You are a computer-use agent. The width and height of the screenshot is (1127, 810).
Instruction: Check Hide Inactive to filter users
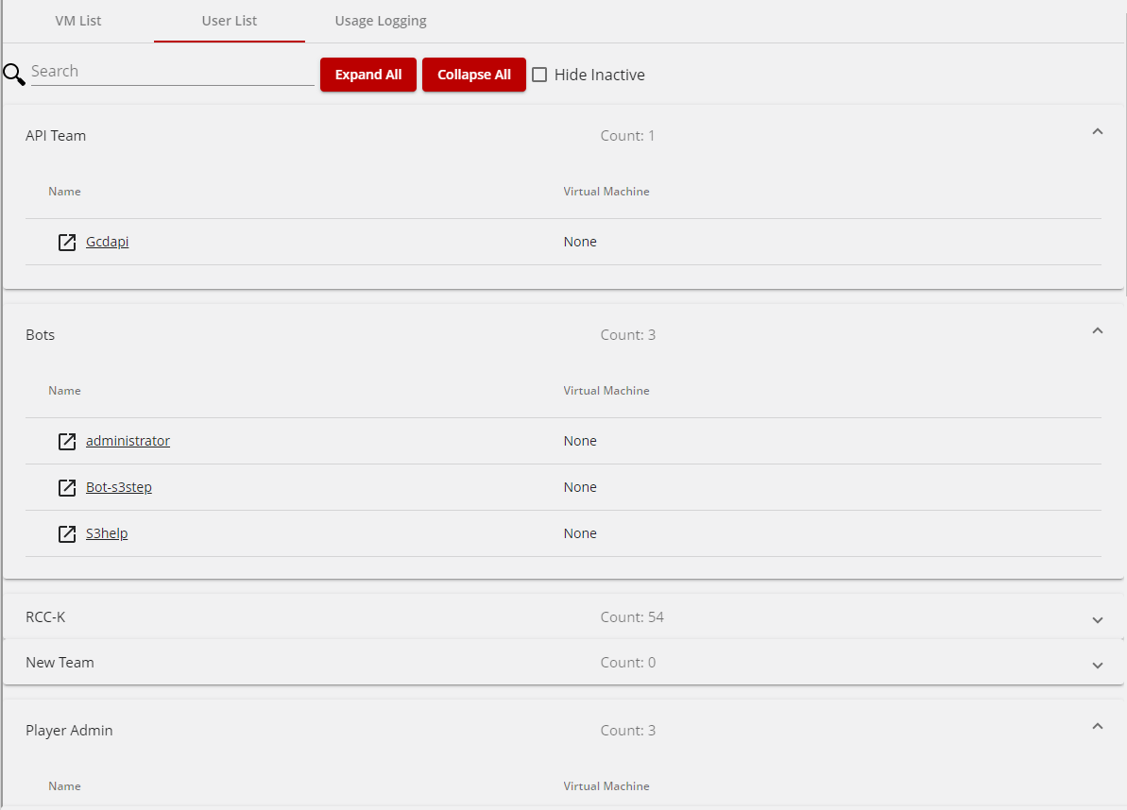point(539,75)
